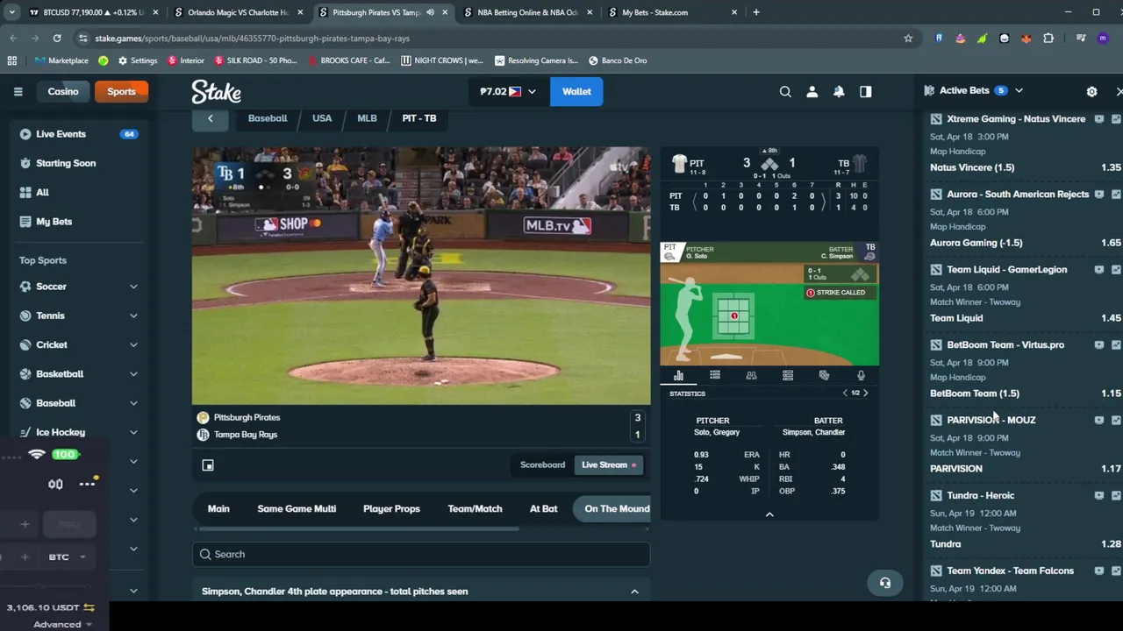Image resolution: width=1123 pixels, height=631 pixels.
Task: Open stats chart icon for Aurora bet
Action: click(1117, 195)
